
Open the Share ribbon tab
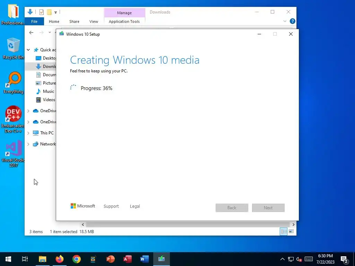pos(74,21)
